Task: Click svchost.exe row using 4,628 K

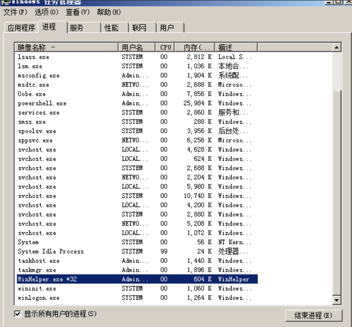Action: pyautogui.click(x=136, y=150)
